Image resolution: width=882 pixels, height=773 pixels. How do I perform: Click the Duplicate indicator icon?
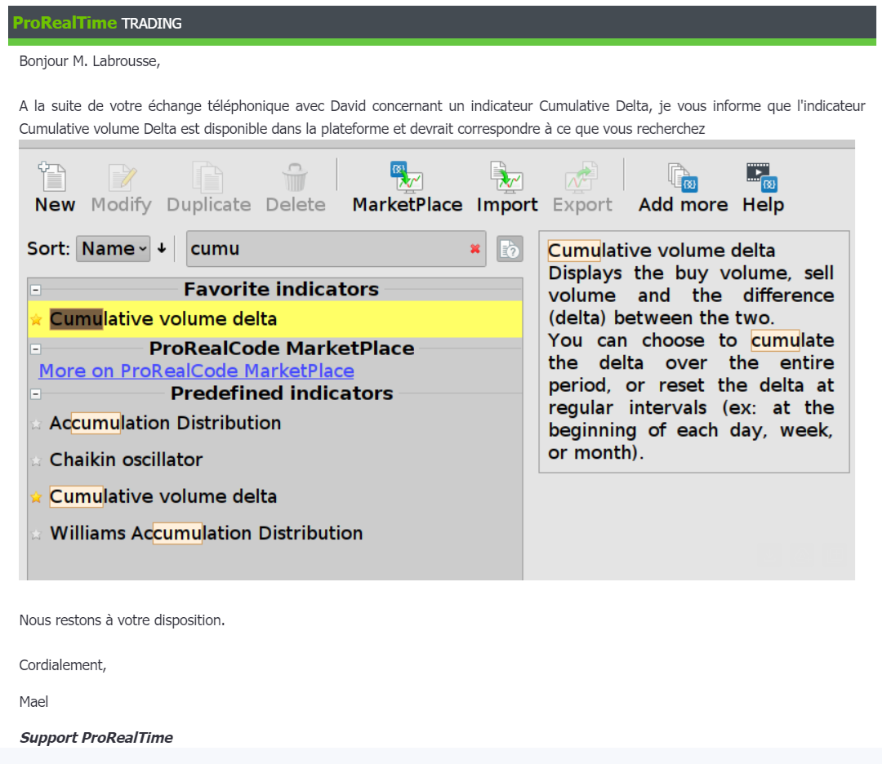[207, 177]
